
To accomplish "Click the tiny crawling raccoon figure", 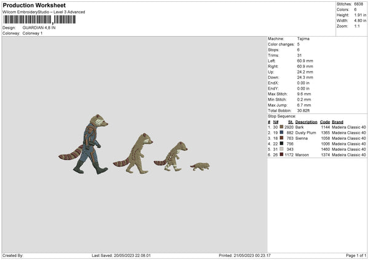I will (x=200, y=167).
